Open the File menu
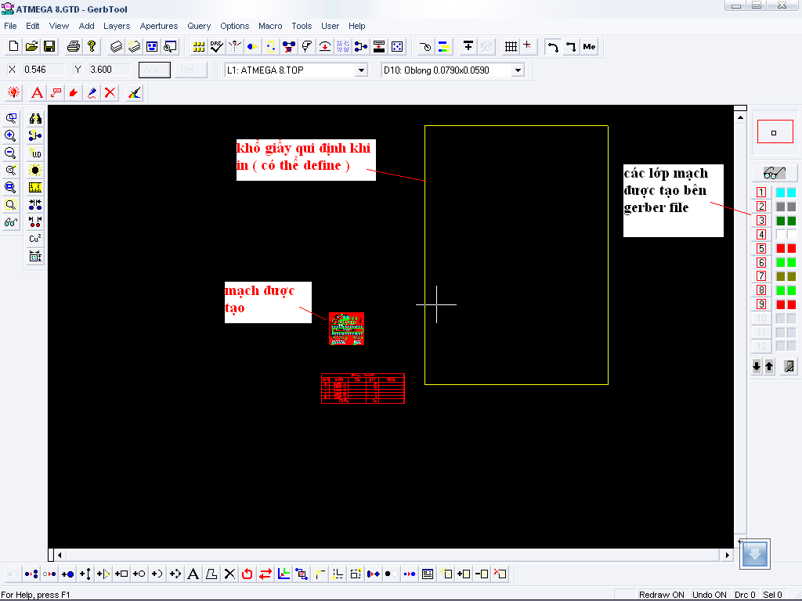The height and width of the screenshot is (601, 802). tap(10, 26)
